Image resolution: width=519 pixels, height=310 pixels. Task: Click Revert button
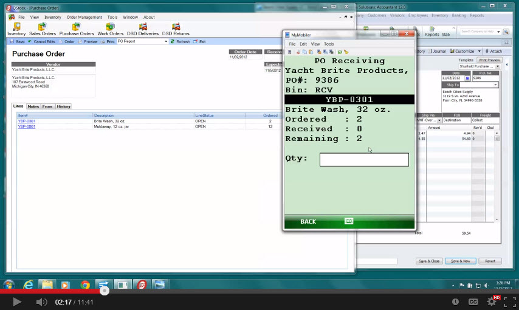coord(490,261)
